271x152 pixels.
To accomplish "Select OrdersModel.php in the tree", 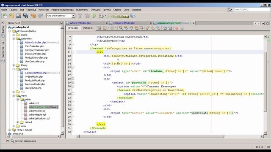I will pos(34,76).
